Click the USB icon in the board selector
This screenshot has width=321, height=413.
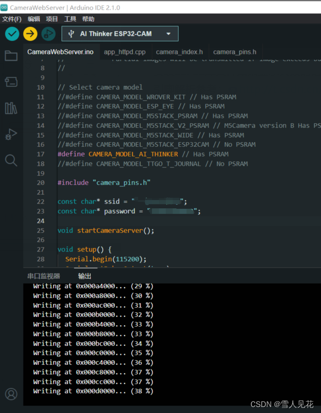coord(71,34)
